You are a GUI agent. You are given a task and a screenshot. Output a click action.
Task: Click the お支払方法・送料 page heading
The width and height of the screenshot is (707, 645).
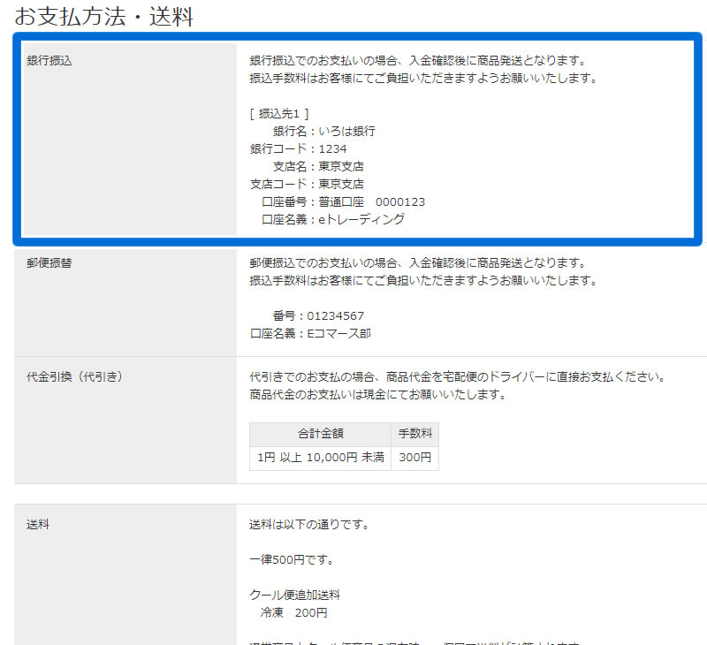pyautogui.click(x=103, y=17)
